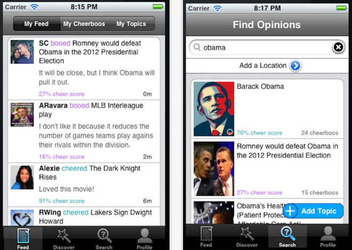
Task: Click the Add Topic button
Action: coord(313,211)
